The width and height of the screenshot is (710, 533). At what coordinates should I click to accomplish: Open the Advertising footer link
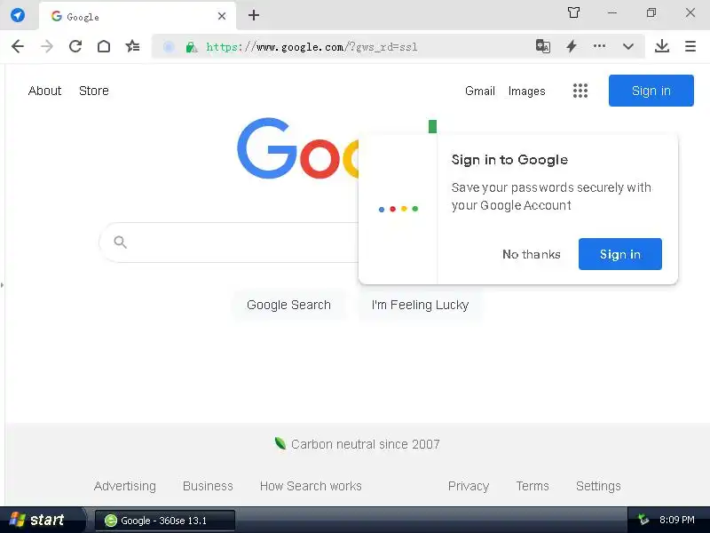(125, 486)
